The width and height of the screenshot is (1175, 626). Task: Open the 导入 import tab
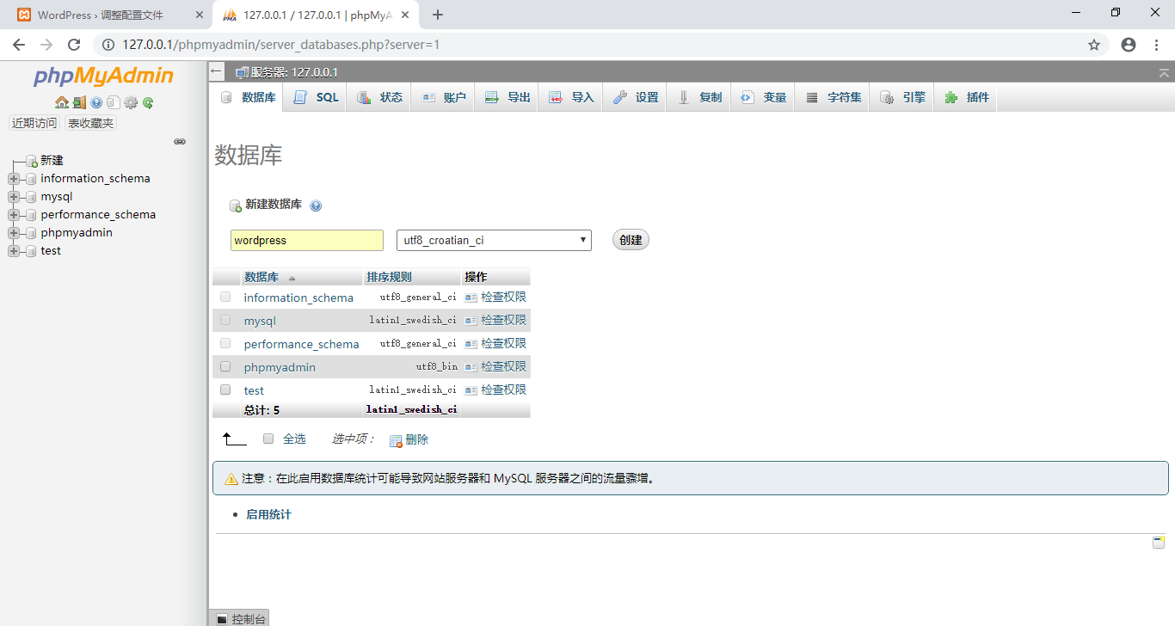tap(571, 98)
